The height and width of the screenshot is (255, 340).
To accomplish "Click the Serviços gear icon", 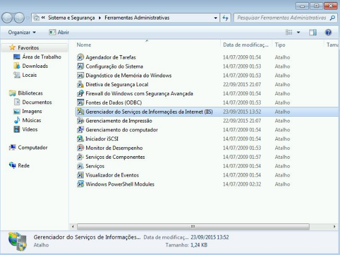I will [80, 166].
